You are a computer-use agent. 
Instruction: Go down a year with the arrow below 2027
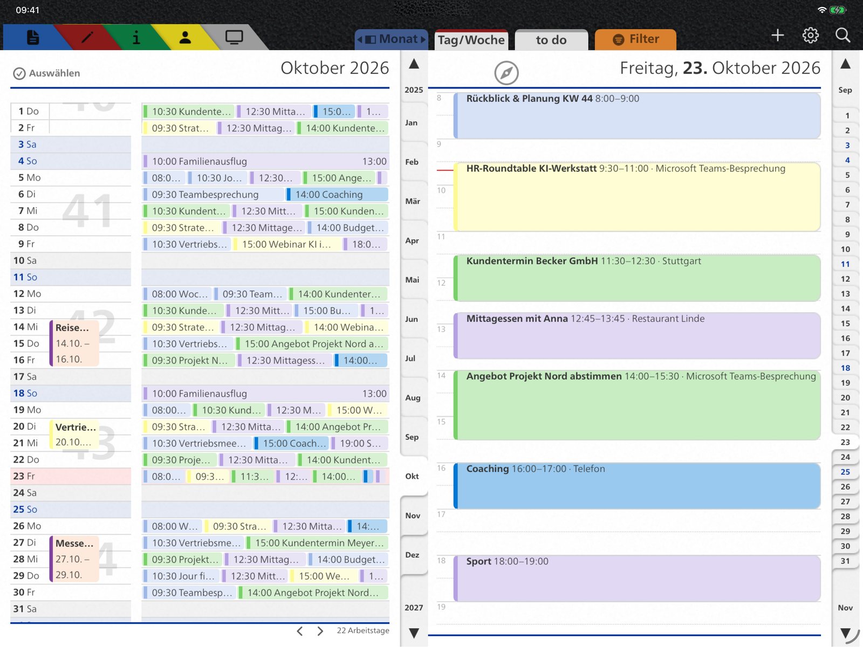click(414, 633)
